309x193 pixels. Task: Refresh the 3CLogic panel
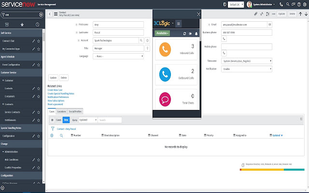click(184, 33)
